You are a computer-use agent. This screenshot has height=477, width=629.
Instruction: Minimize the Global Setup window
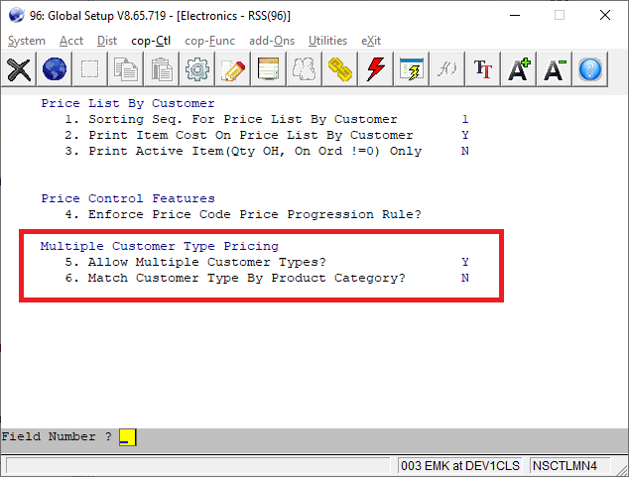coord(515,16)
